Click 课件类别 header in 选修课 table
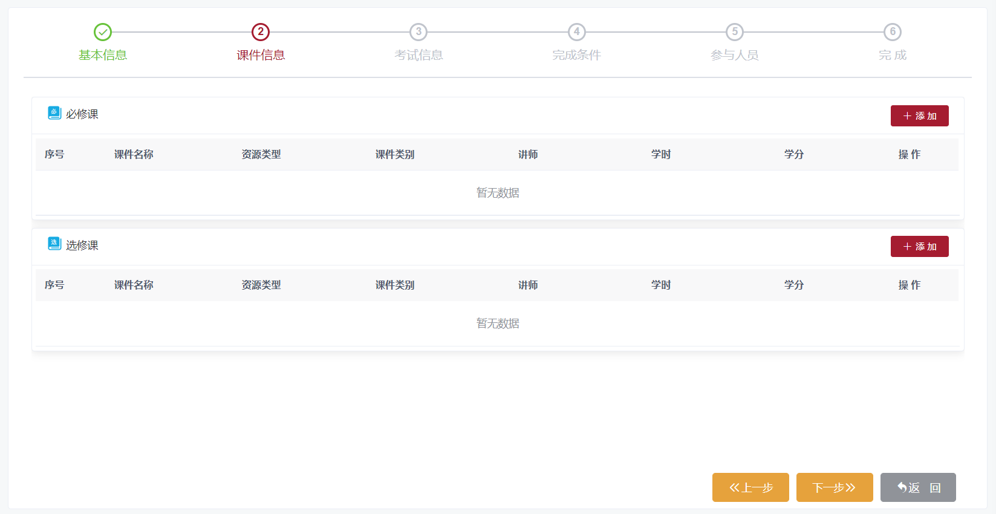Viewport: 996px width, 514px height. [x=395, y=285]
